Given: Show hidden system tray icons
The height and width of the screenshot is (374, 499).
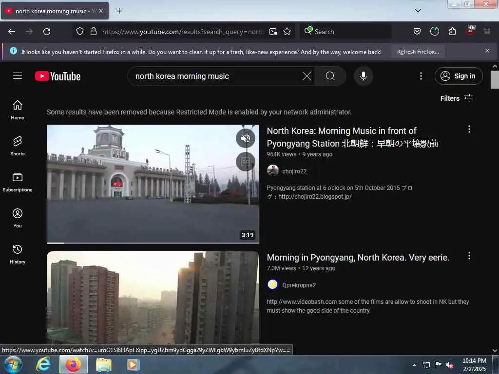Looking at the screenshot, I should pos(414,365).
